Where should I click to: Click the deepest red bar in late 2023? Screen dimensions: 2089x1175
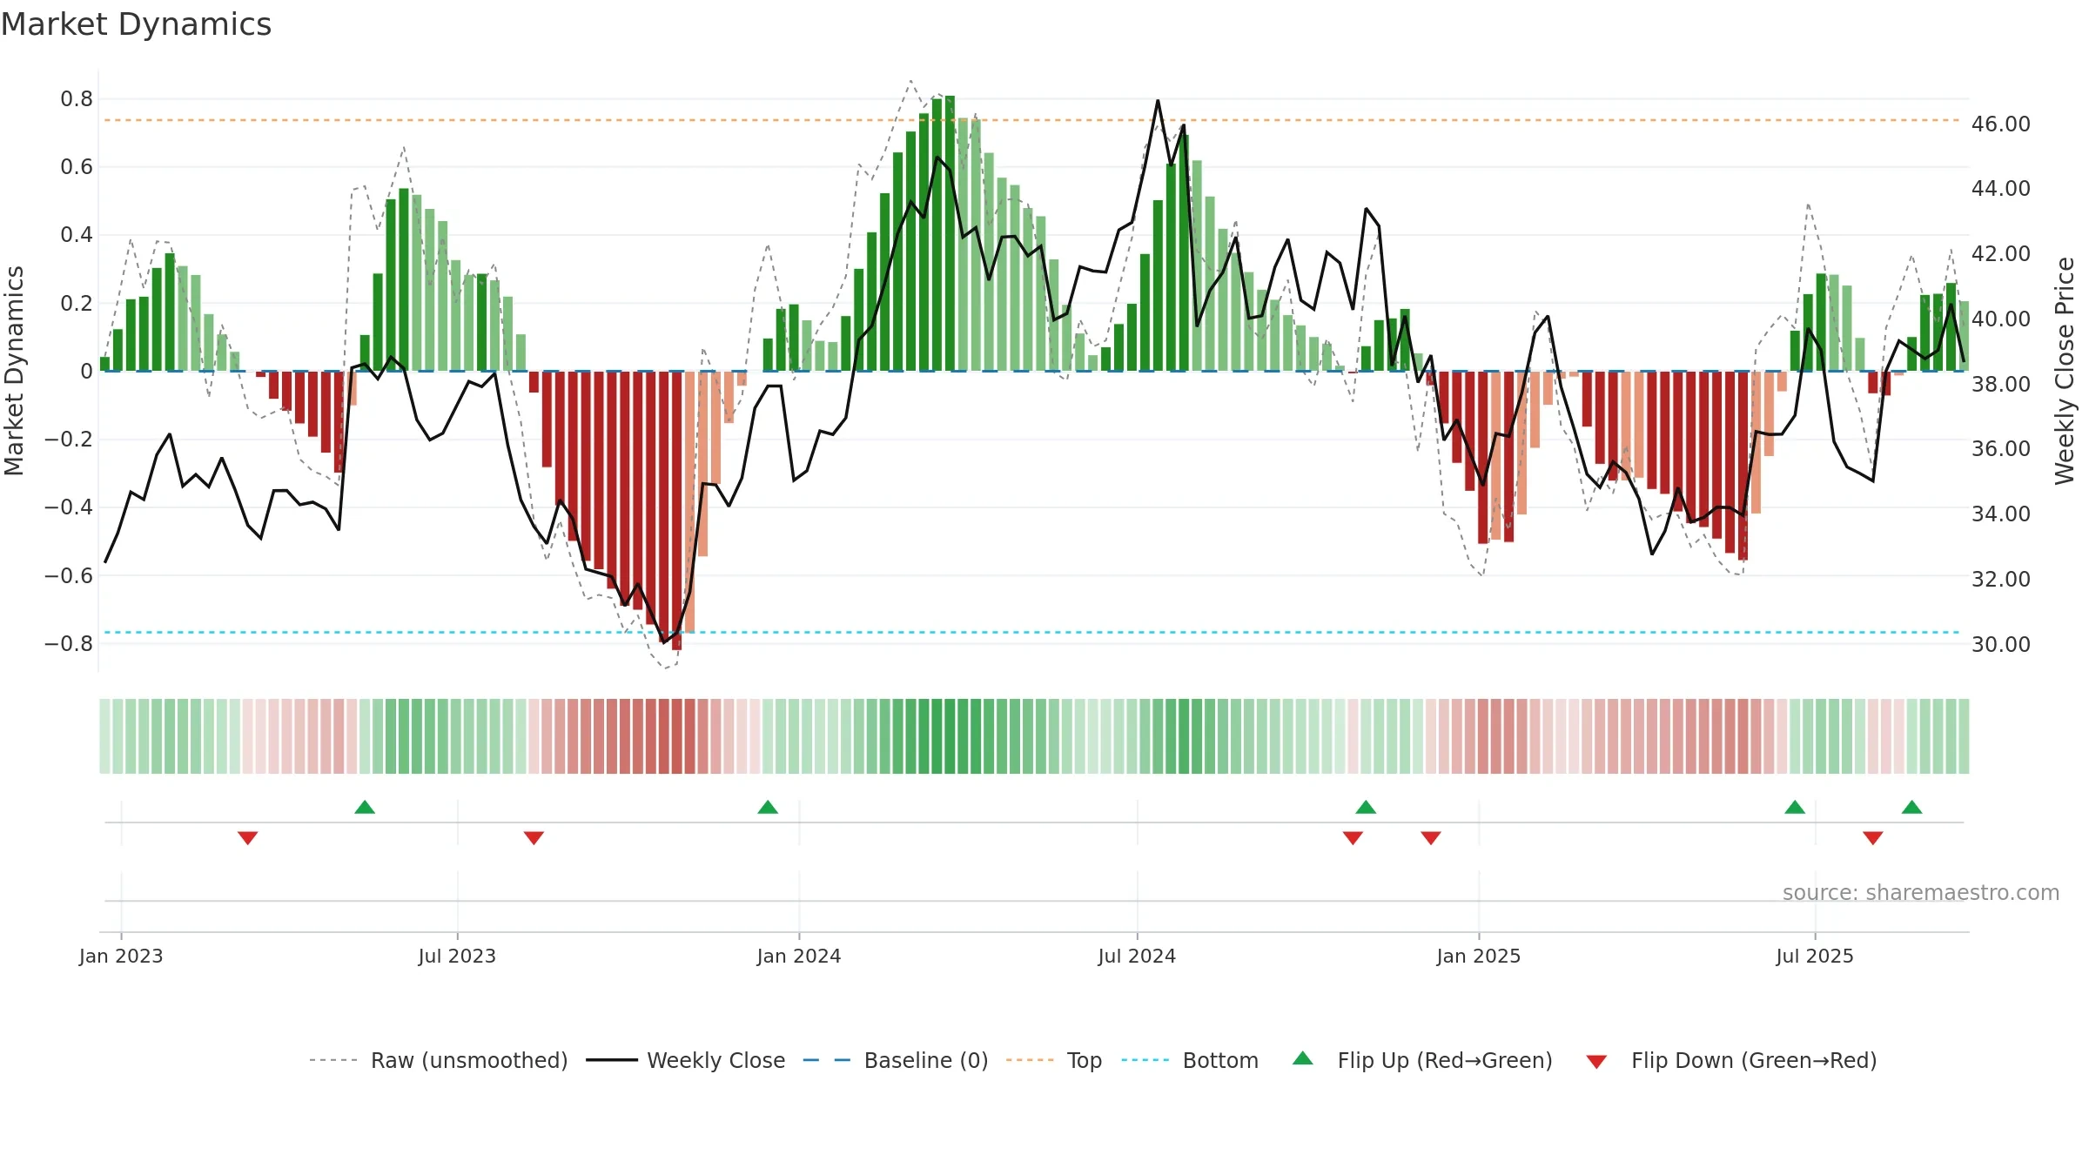676,511
